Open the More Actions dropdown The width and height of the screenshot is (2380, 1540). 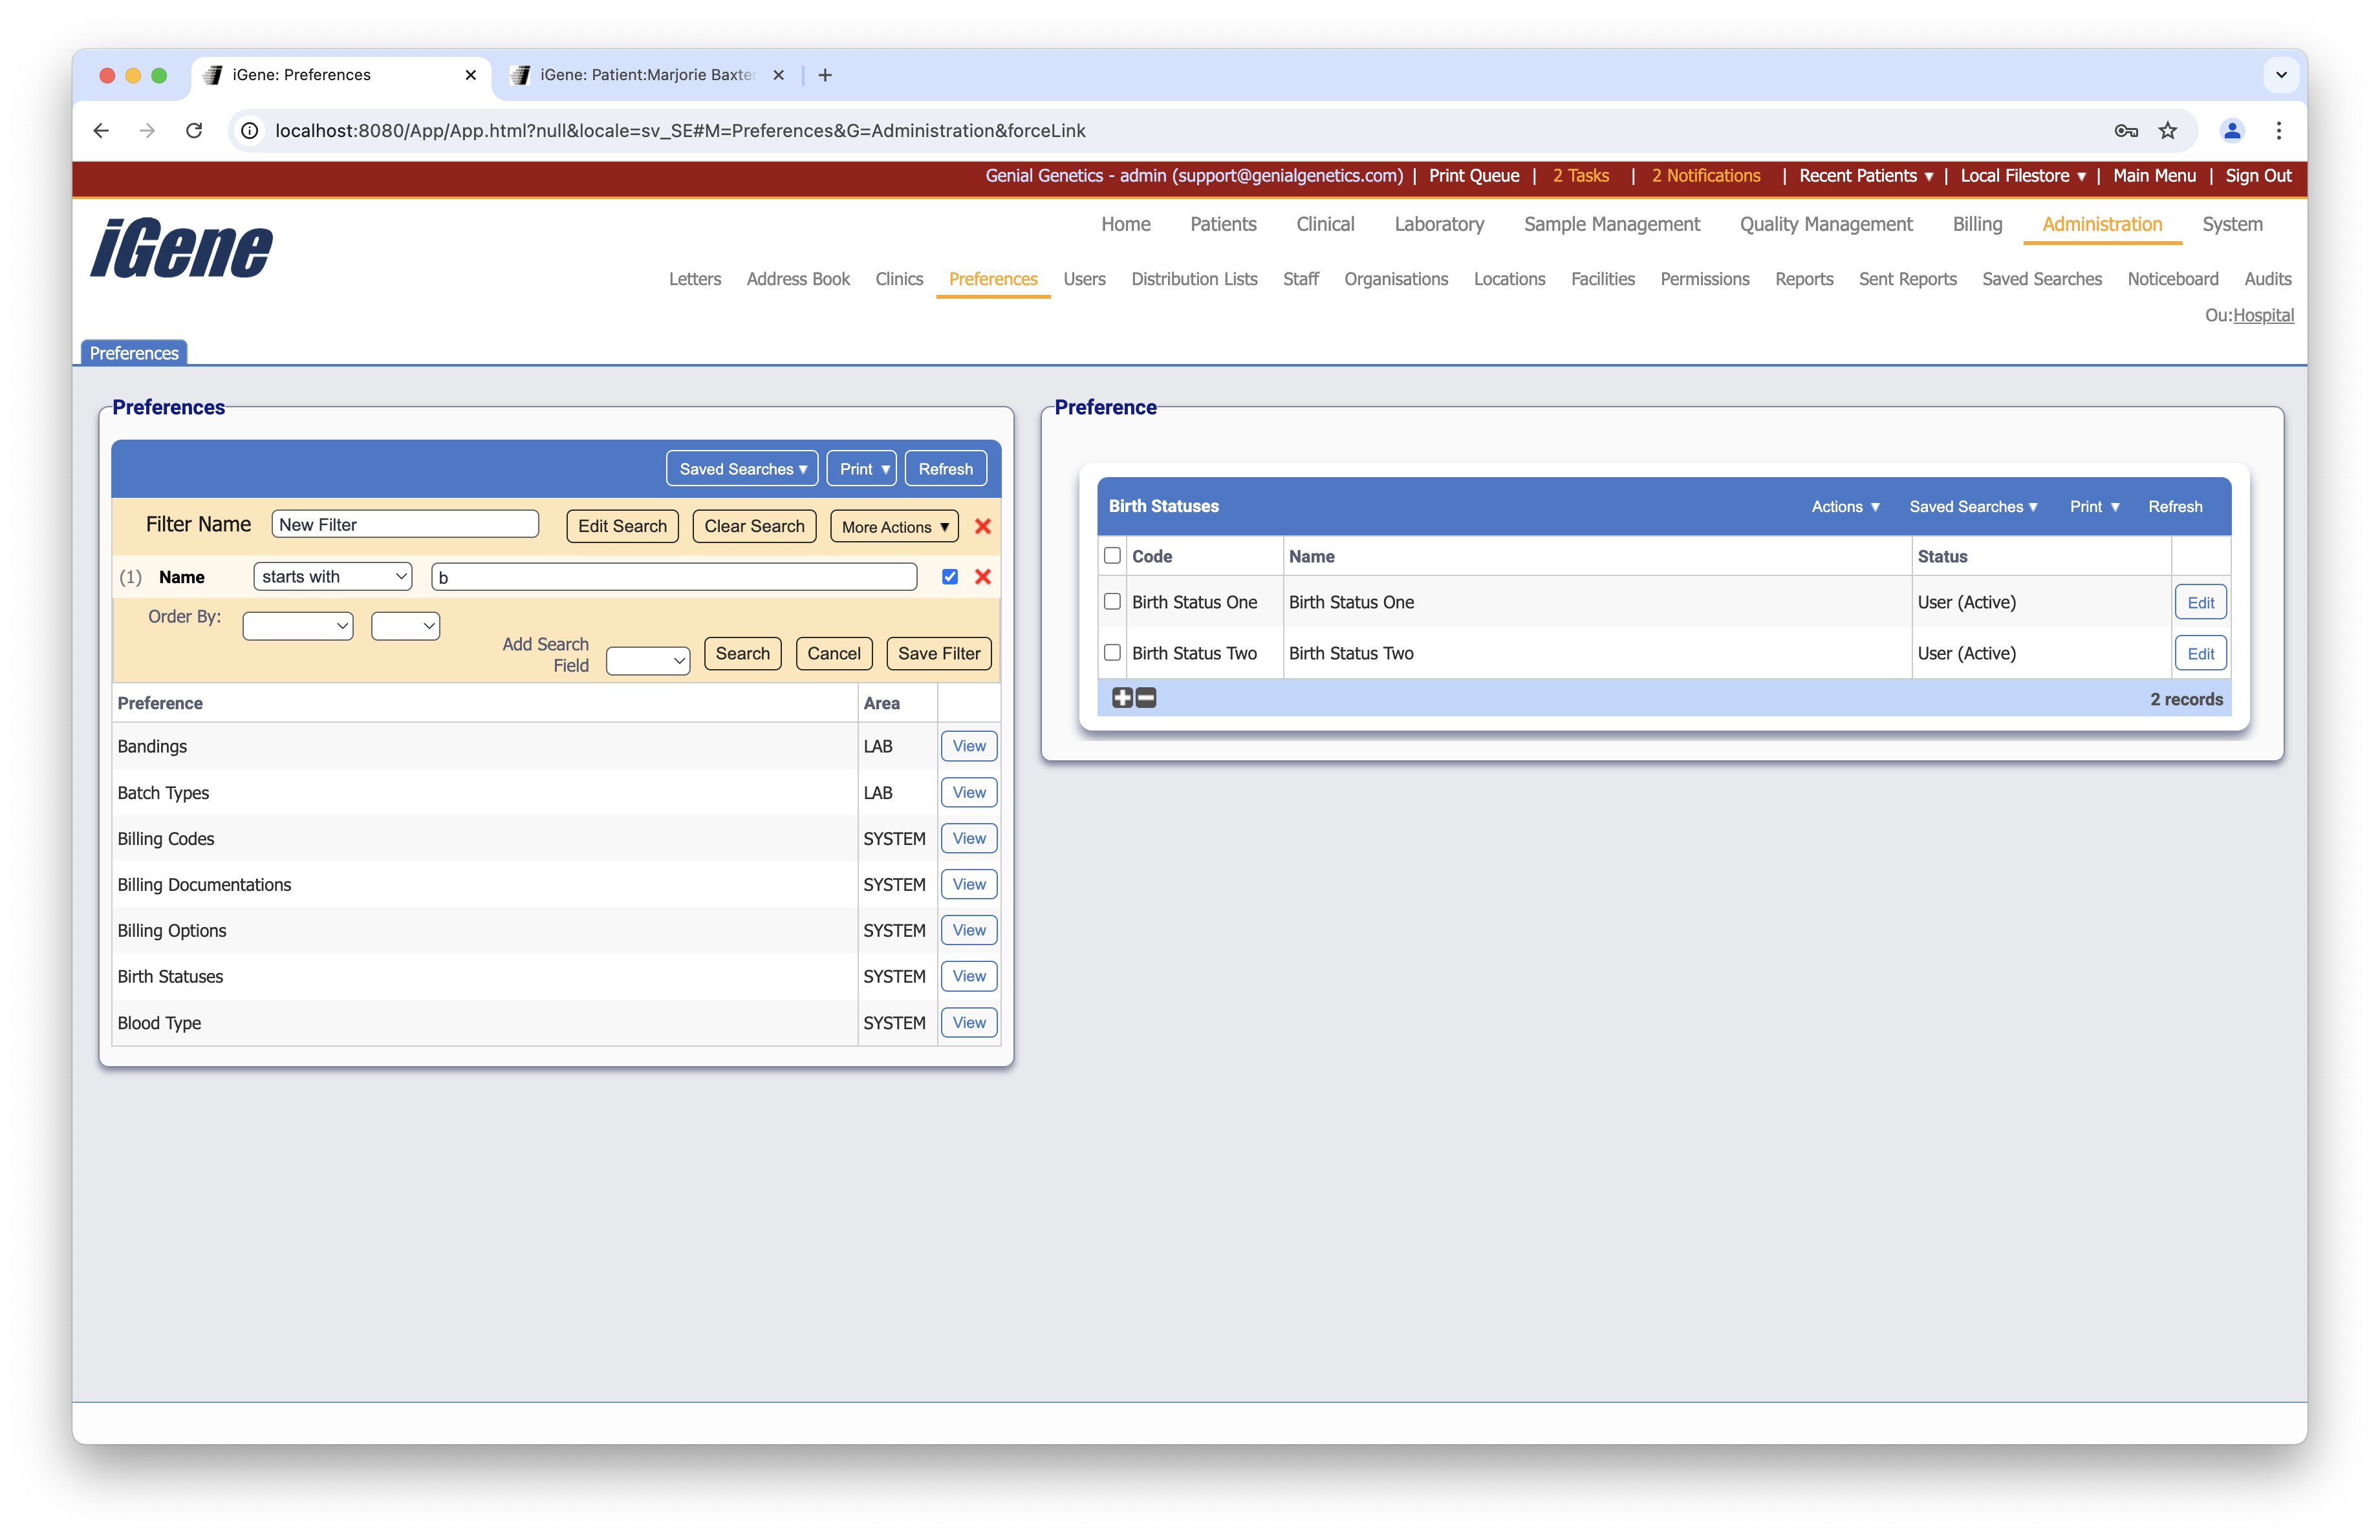click(894, 527)
